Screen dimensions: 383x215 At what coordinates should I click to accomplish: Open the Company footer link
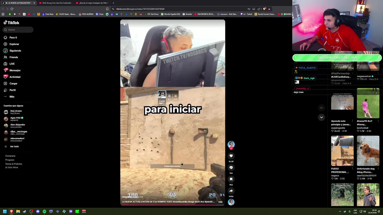[x=10, y=156]
